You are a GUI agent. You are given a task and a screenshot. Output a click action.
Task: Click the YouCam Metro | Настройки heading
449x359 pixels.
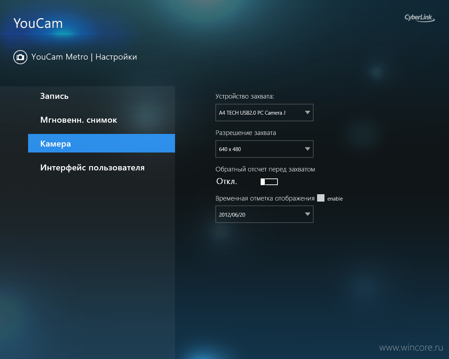[84, 57]
